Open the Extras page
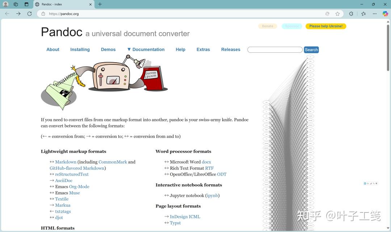Viewport: 391px width, 232px height. point(203,49)
